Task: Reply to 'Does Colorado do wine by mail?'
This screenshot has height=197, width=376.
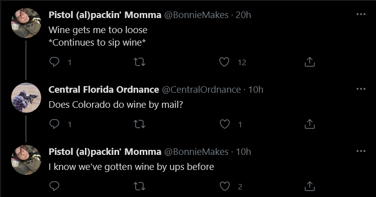Action: pos(54,124)
